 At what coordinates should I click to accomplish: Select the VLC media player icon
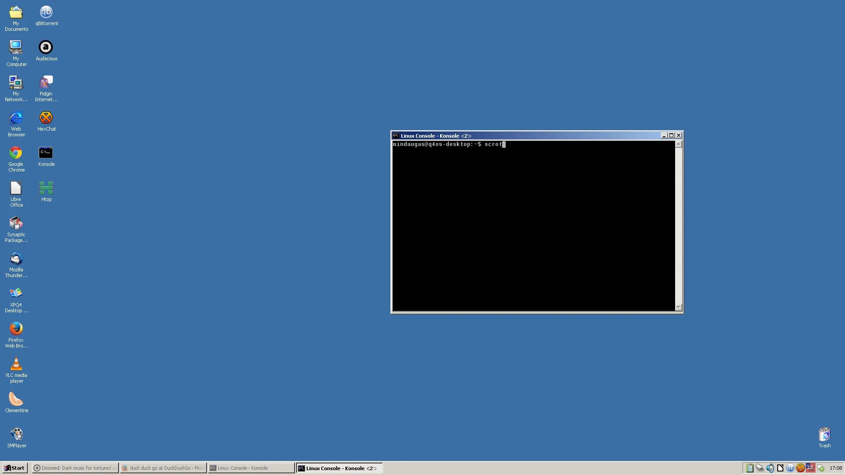tap(16, 364)
